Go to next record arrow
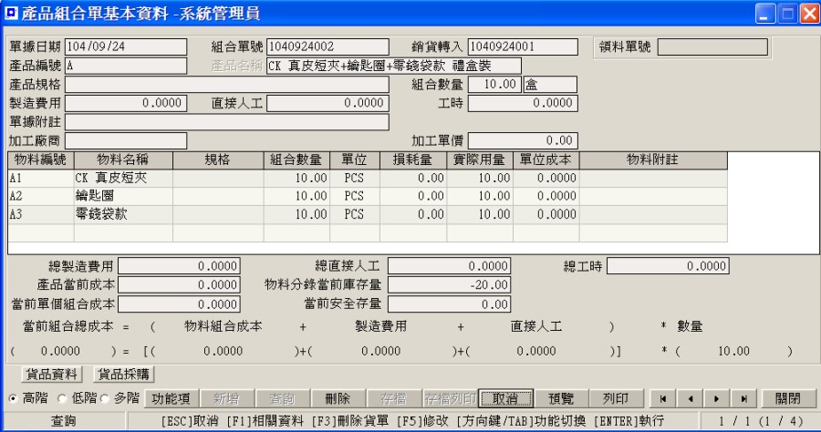This screenshot has width=821, height=432. coord(717,398)
